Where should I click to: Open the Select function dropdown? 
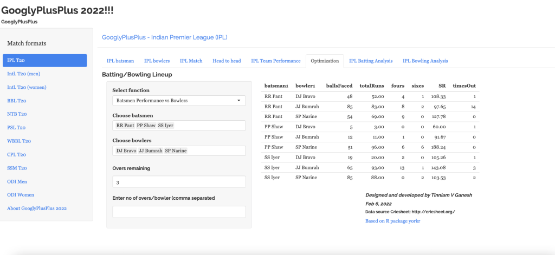coord(179,101)
